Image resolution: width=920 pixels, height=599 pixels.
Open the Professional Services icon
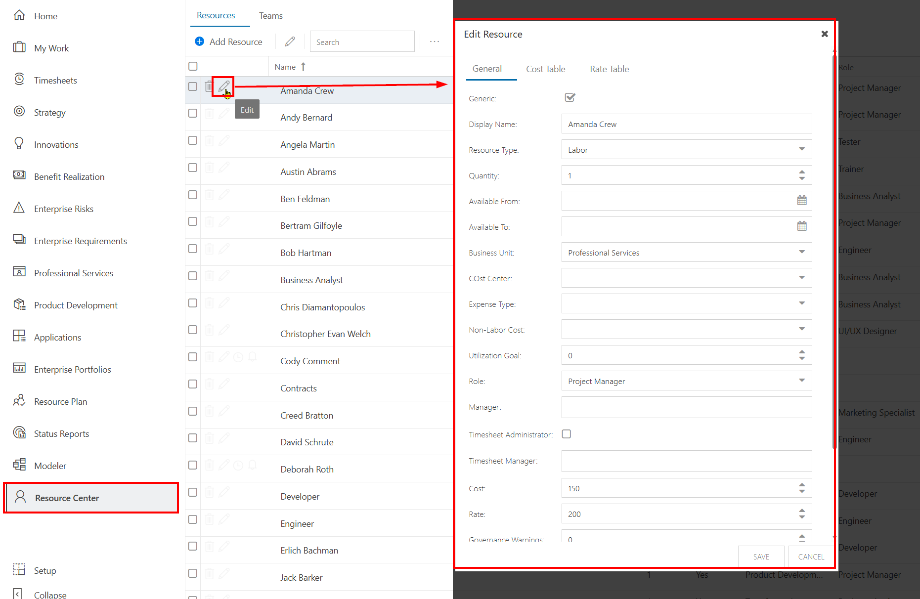click(19, 272)
